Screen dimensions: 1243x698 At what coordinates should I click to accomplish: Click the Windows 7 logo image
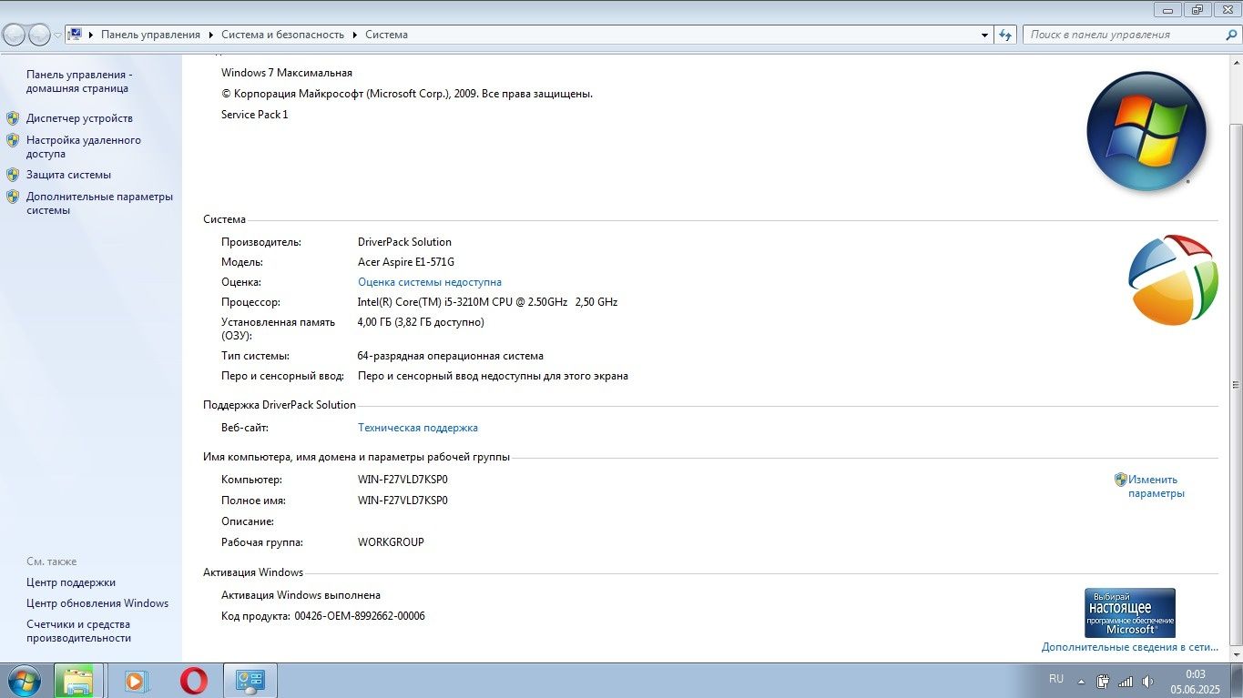pyautogui.click(x=1146, y=132)
